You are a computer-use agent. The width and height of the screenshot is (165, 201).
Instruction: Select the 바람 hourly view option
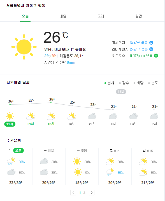(x=138, y=83)
